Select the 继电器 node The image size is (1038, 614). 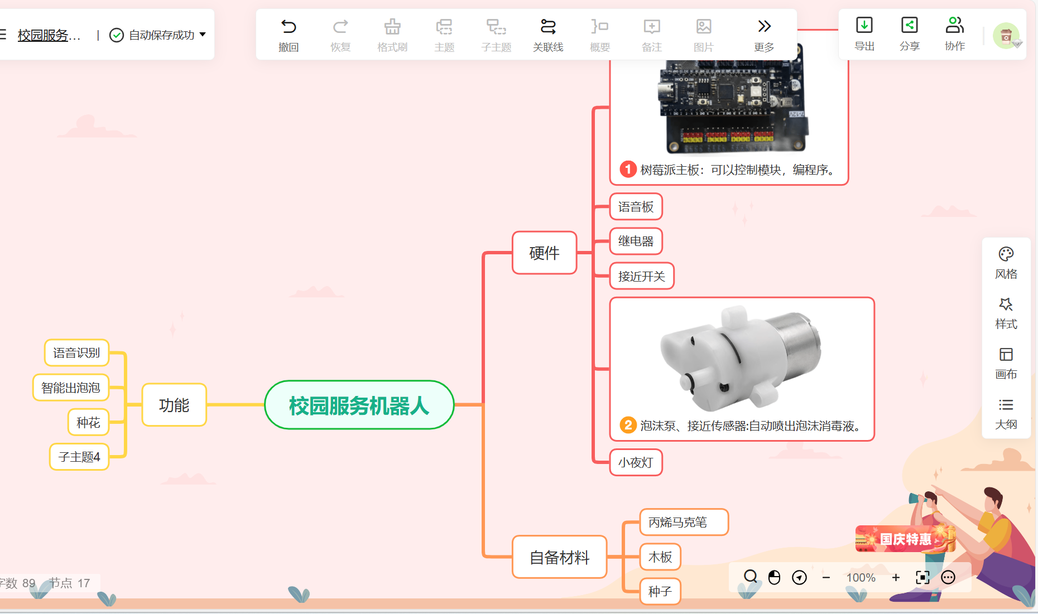pyautogui.click(x=636, y=241)
